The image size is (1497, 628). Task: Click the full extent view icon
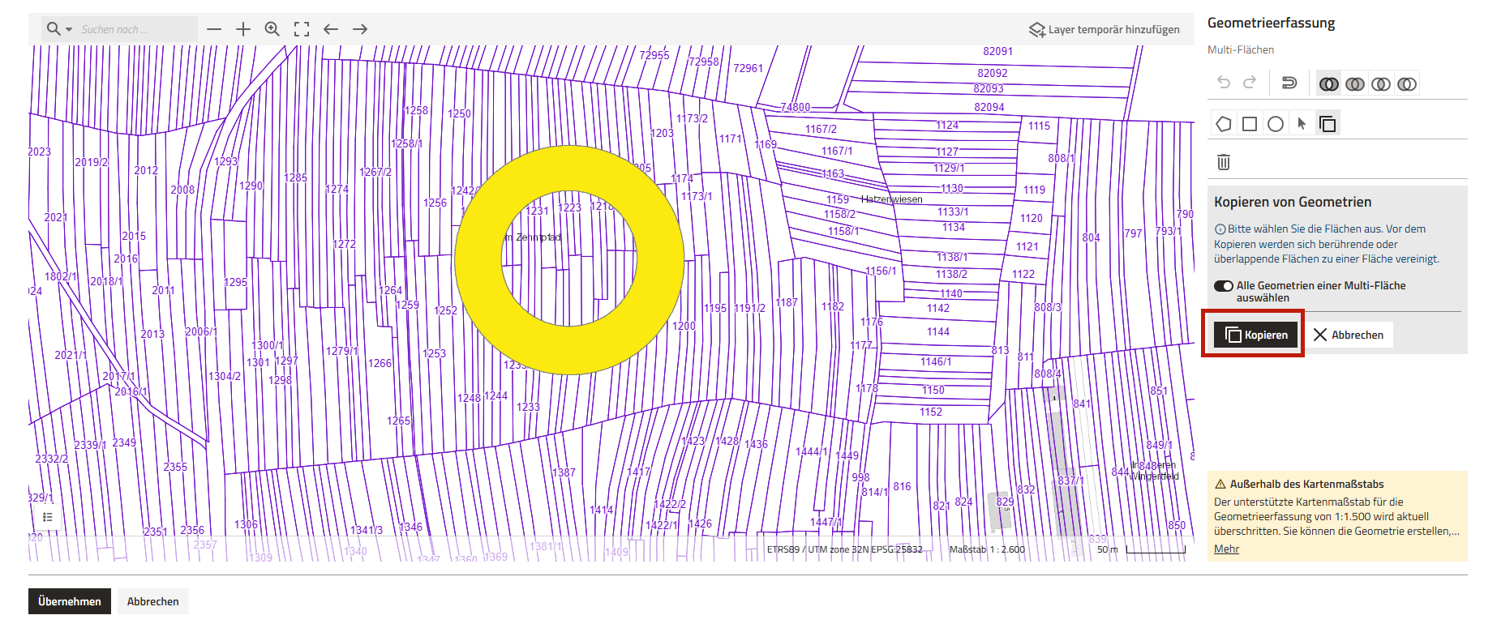(302, 29)
